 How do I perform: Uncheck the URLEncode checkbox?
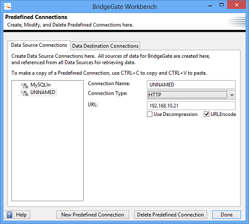pos(206,114)
